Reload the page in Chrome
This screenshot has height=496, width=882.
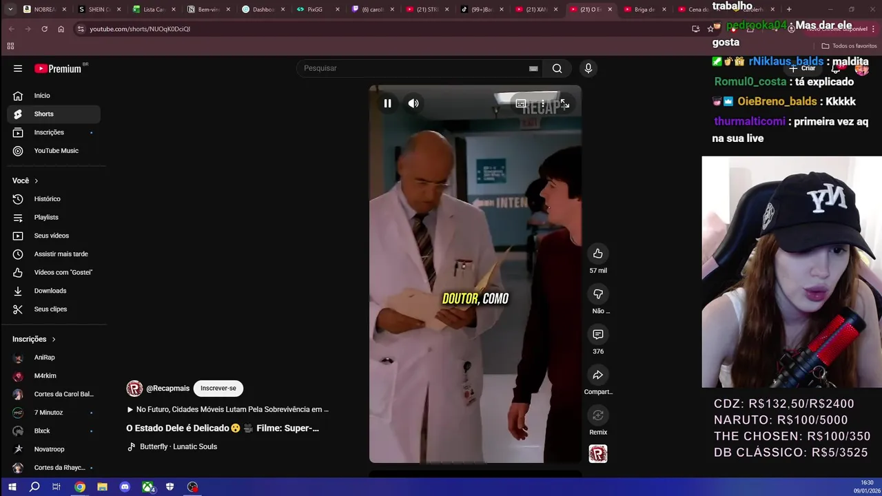click(44, 29)
